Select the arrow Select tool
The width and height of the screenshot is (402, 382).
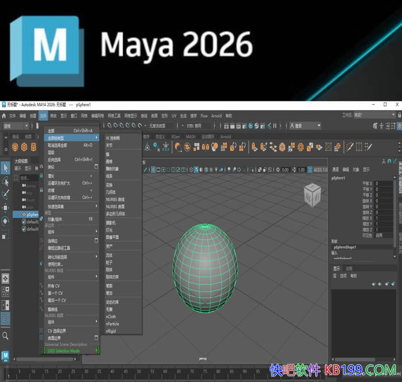pyautogui.click(x=6, y=168)
